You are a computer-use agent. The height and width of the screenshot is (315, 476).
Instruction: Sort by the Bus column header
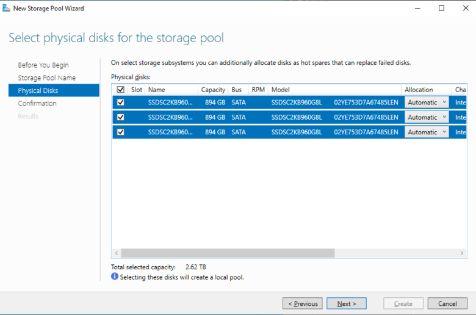point(238,90)
